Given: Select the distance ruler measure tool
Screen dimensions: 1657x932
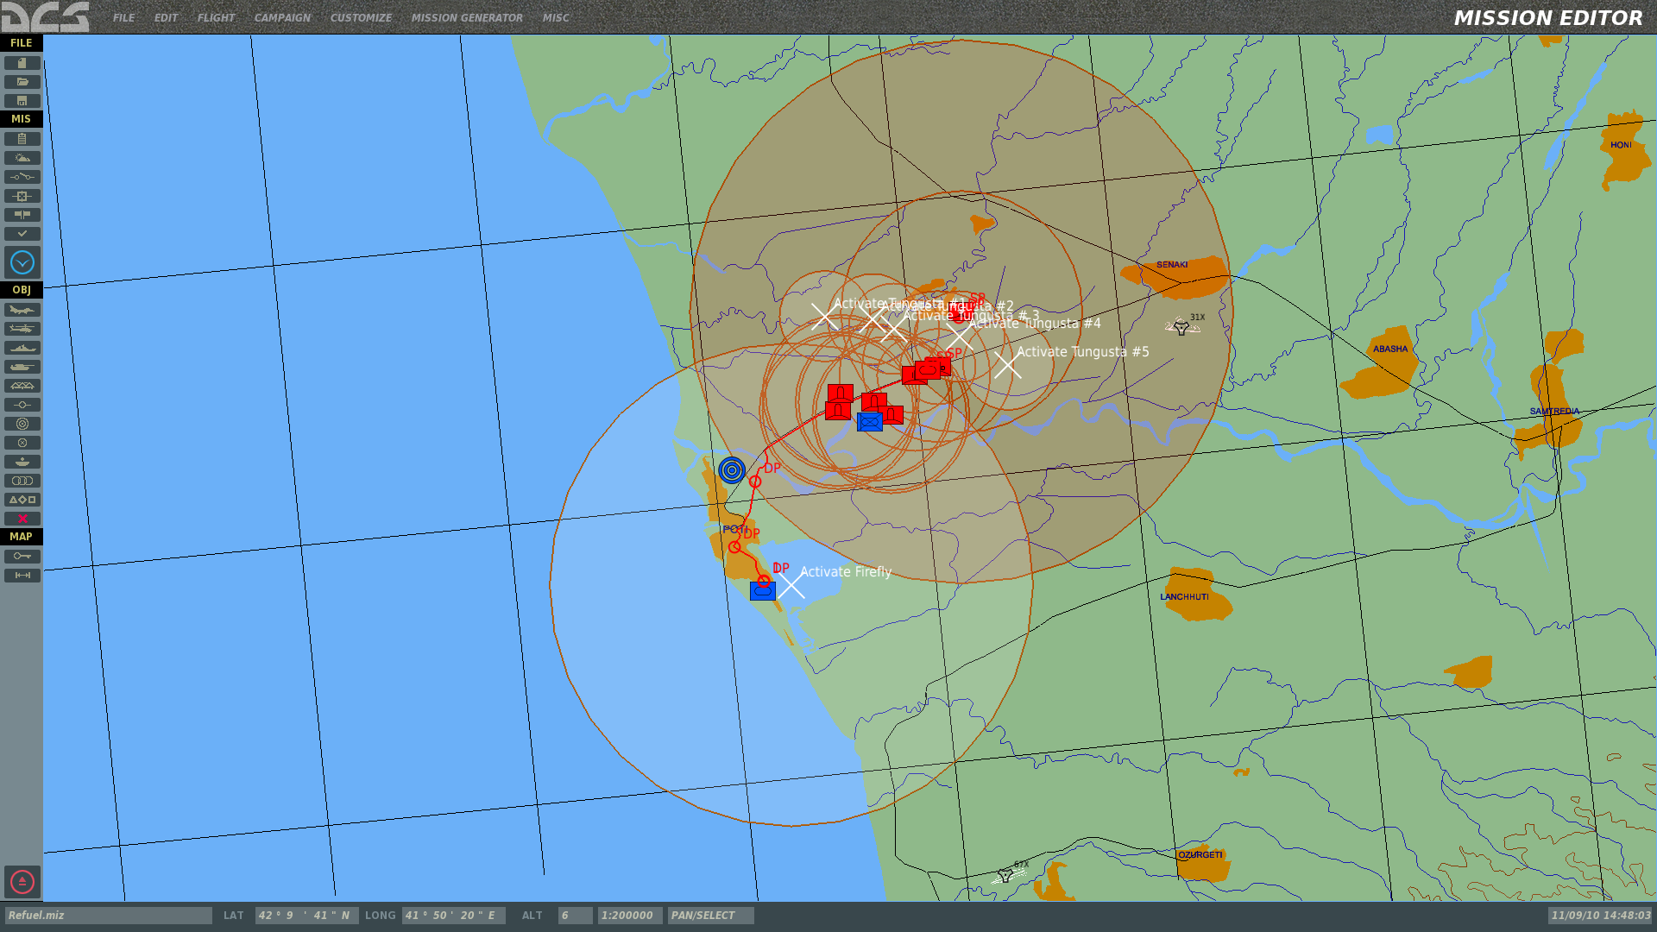Looking at the screenshot, I should click(x=22, y=576).
